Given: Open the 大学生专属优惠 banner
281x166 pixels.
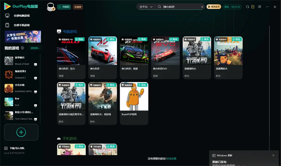Looking at the screenshot, I should point(23,37).
